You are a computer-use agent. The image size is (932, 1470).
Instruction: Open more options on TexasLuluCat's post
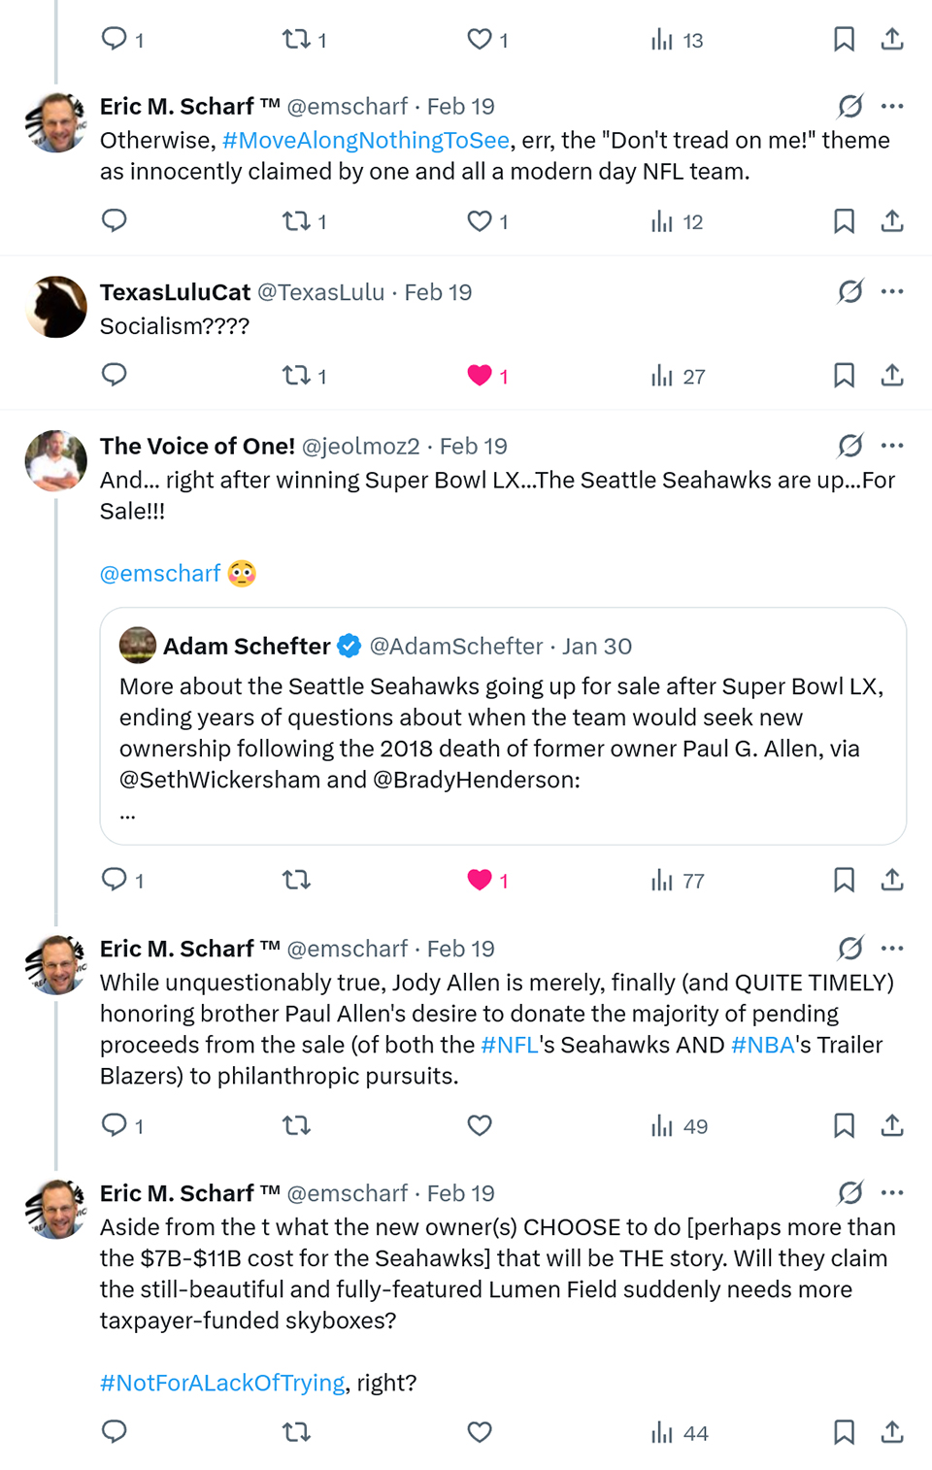coord(892,291)
